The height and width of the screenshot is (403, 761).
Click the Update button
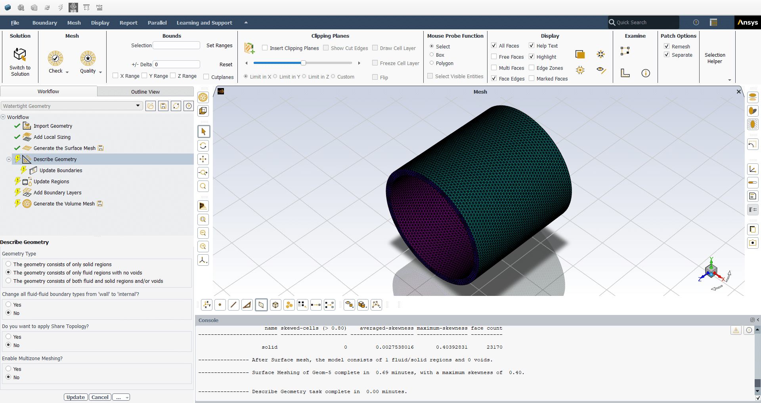coord(76,397)
